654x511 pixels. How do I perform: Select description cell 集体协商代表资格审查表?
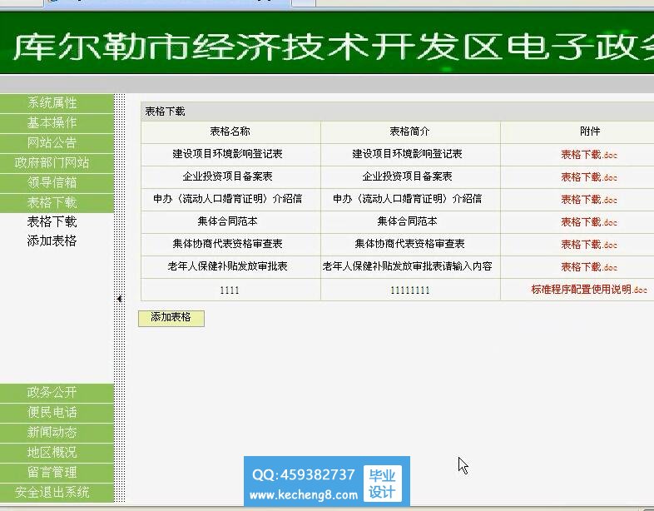[x=410, y=245]
